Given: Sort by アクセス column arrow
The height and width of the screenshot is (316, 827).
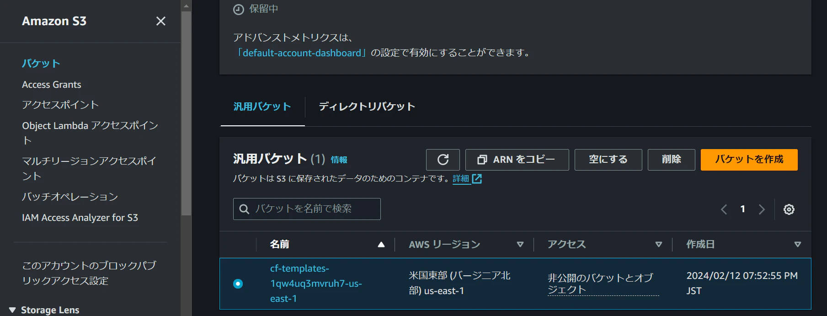Looking at the screenshot, I should [659, 245].
